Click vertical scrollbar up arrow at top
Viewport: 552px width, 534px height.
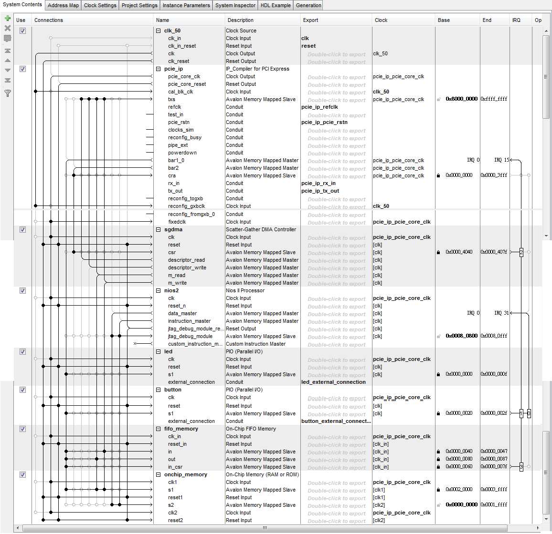[546, 31]
